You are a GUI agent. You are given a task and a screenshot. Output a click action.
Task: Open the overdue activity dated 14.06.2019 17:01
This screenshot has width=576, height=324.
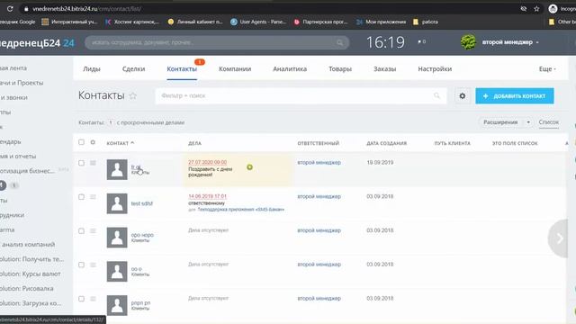click(207, 196)
